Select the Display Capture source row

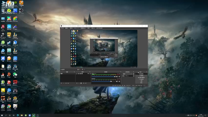pyautogui.click(x=83, y=74)
